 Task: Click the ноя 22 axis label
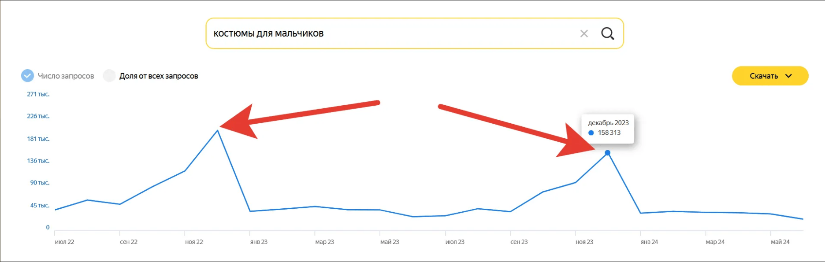194,242
